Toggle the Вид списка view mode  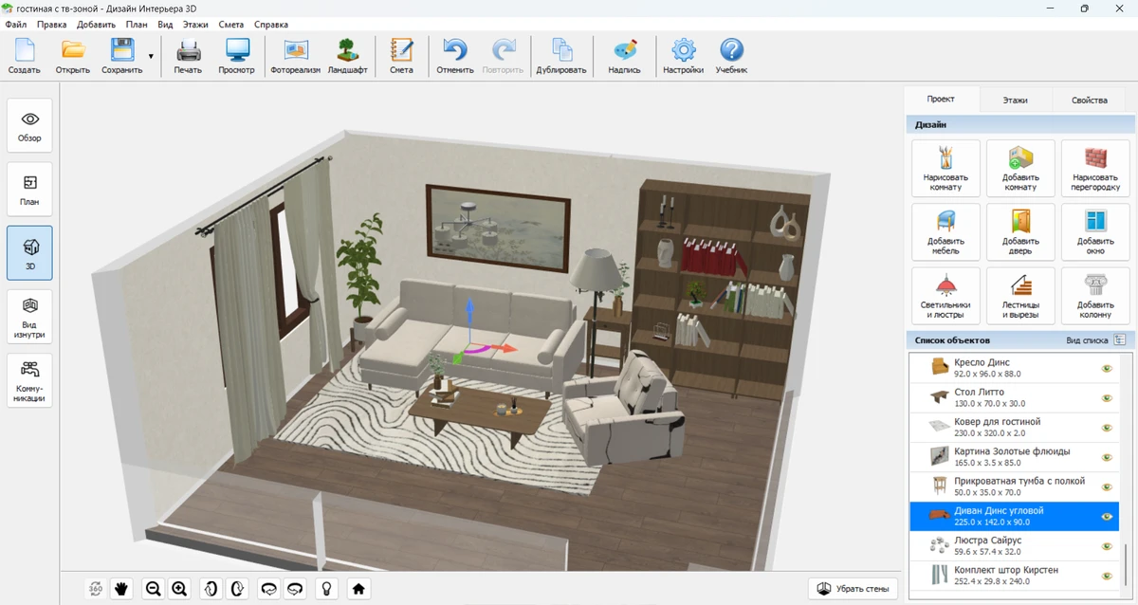(x=1120, y=339)
